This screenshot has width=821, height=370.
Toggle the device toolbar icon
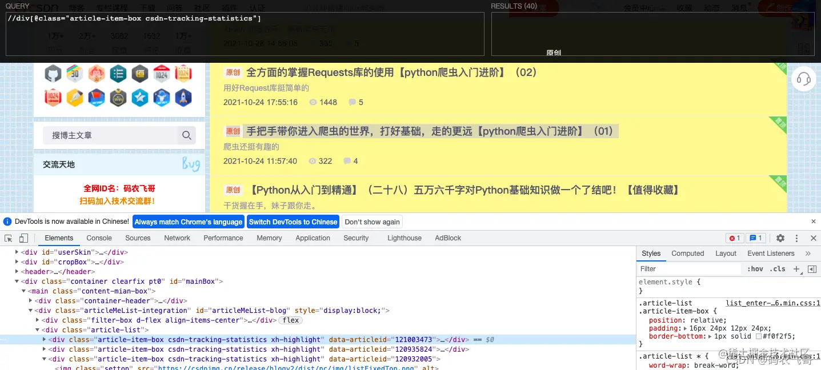coord(25,238)
